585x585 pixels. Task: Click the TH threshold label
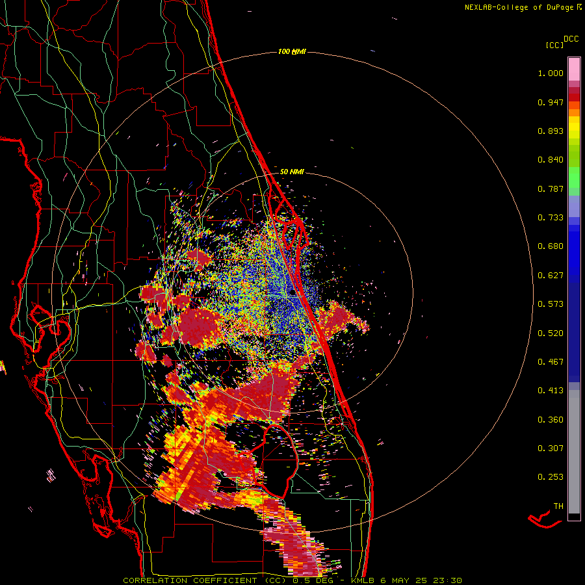point(558,506)
